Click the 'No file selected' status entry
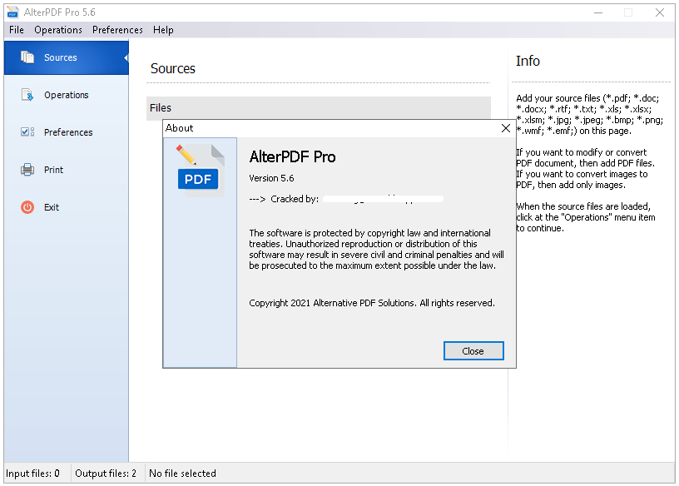Screen dimensions: 679x486 [182, 474]
